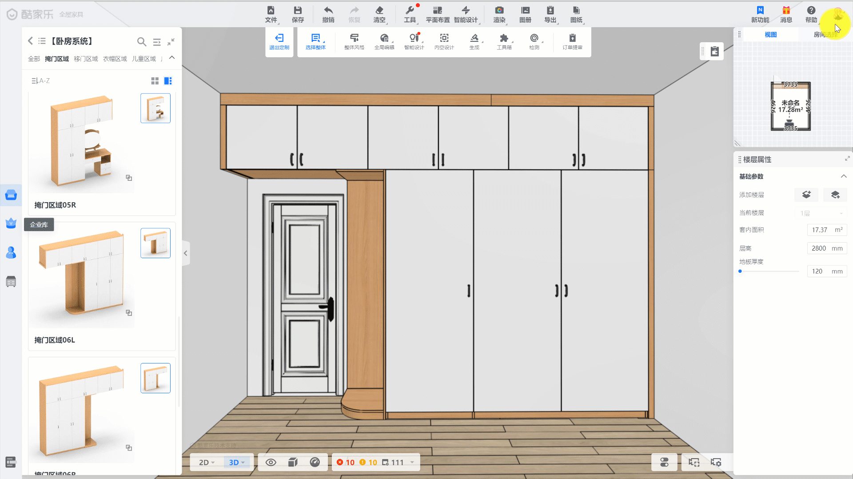
Task: Select the 移门区域 category tab
Action: pos(86,59)
